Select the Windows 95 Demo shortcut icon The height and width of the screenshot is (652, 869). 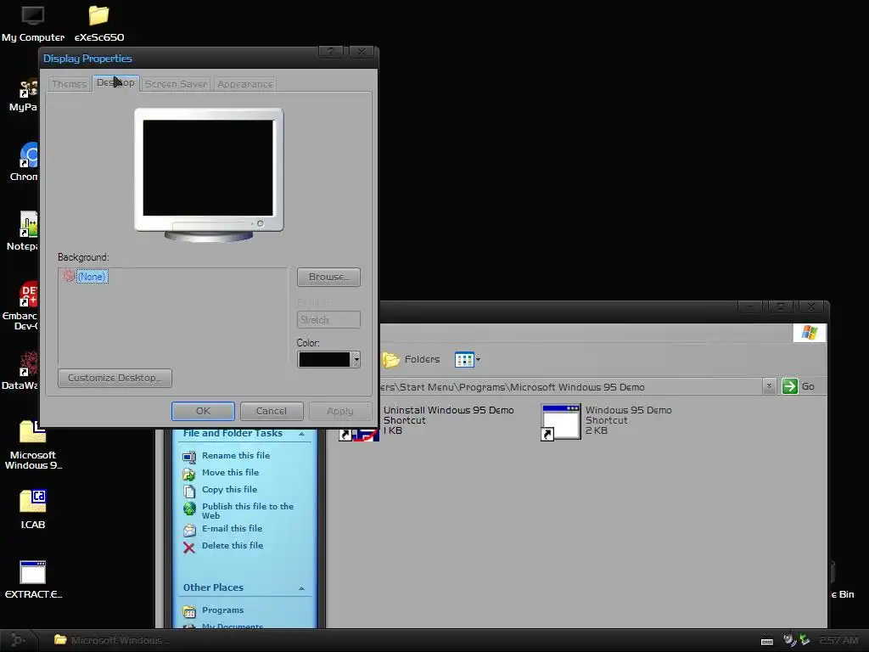click(x=561, y=422)
